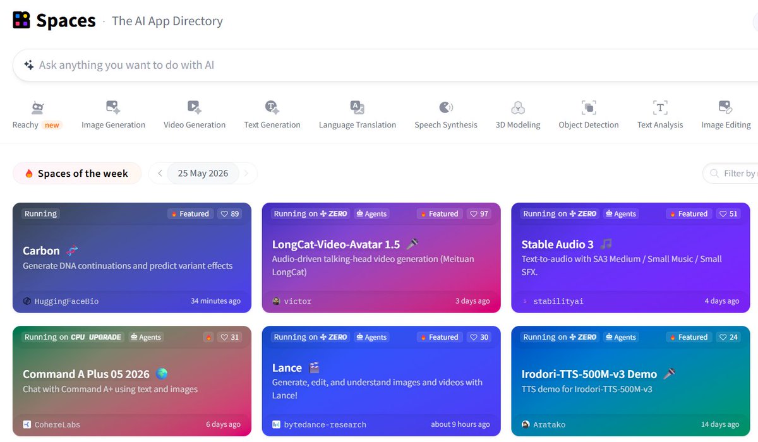This screenshot has width=758, height=442.
Task: Click the Spaces heading text
Action: (x=66, y=21)
